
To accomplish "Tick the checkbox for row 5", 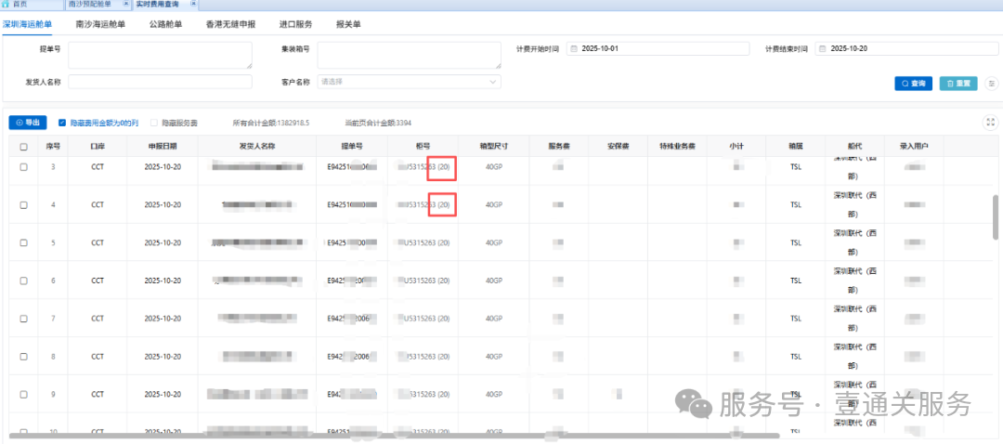I will [23, 243].
